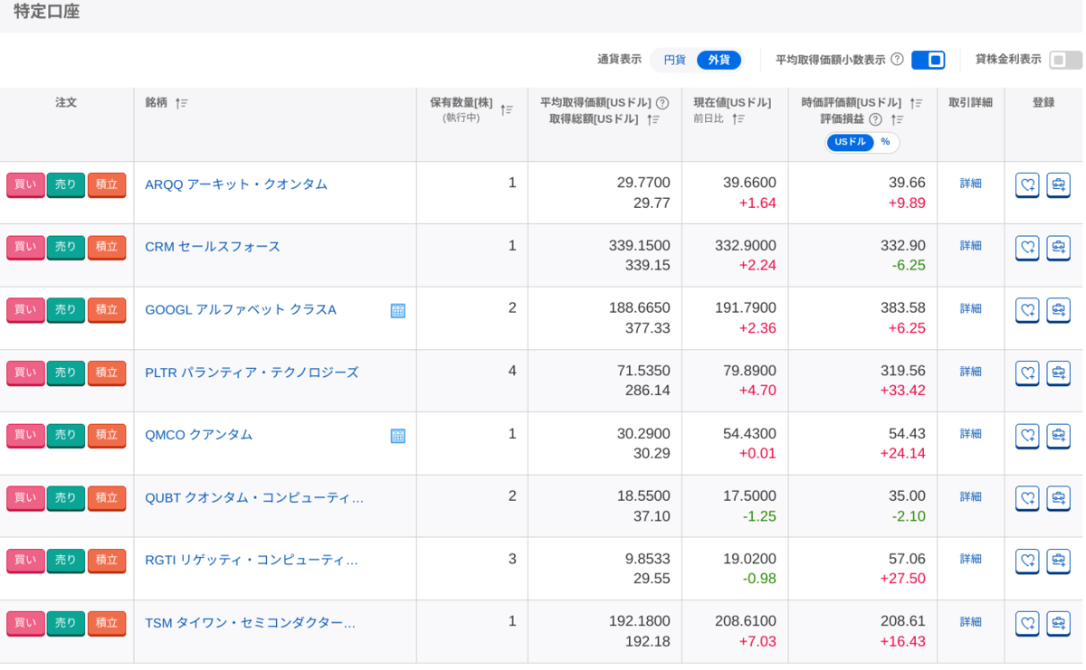
Task: View 詳細 for GOOGL row
Action: click(x=970, y=309)
